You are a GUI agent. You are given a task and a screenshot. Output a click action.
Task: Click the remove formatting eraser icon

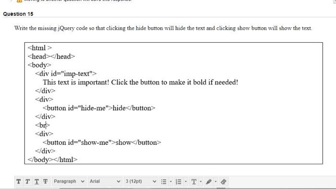[x=223, y=182]
